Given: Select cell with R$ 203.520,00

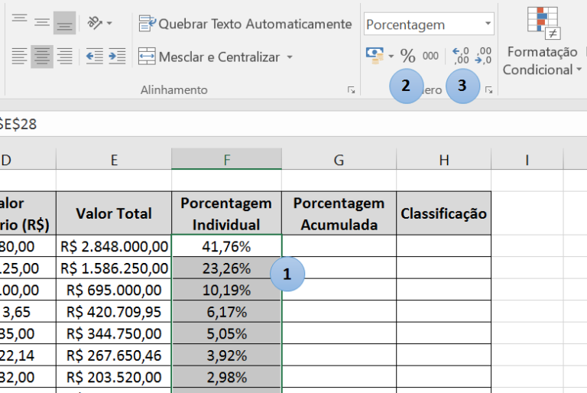Looking at the screenshot, I should coord(114,376).
